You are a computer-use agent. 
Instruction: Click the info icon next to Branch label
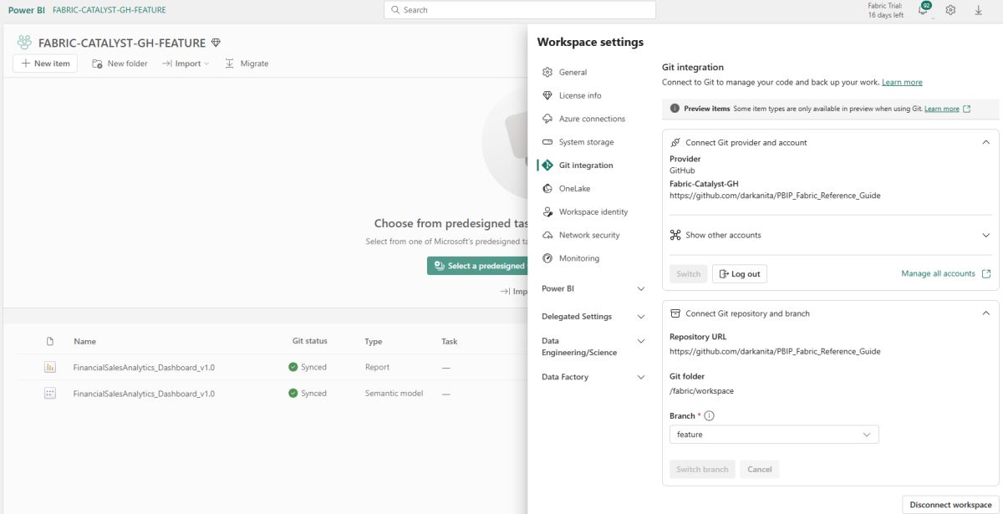709,415
